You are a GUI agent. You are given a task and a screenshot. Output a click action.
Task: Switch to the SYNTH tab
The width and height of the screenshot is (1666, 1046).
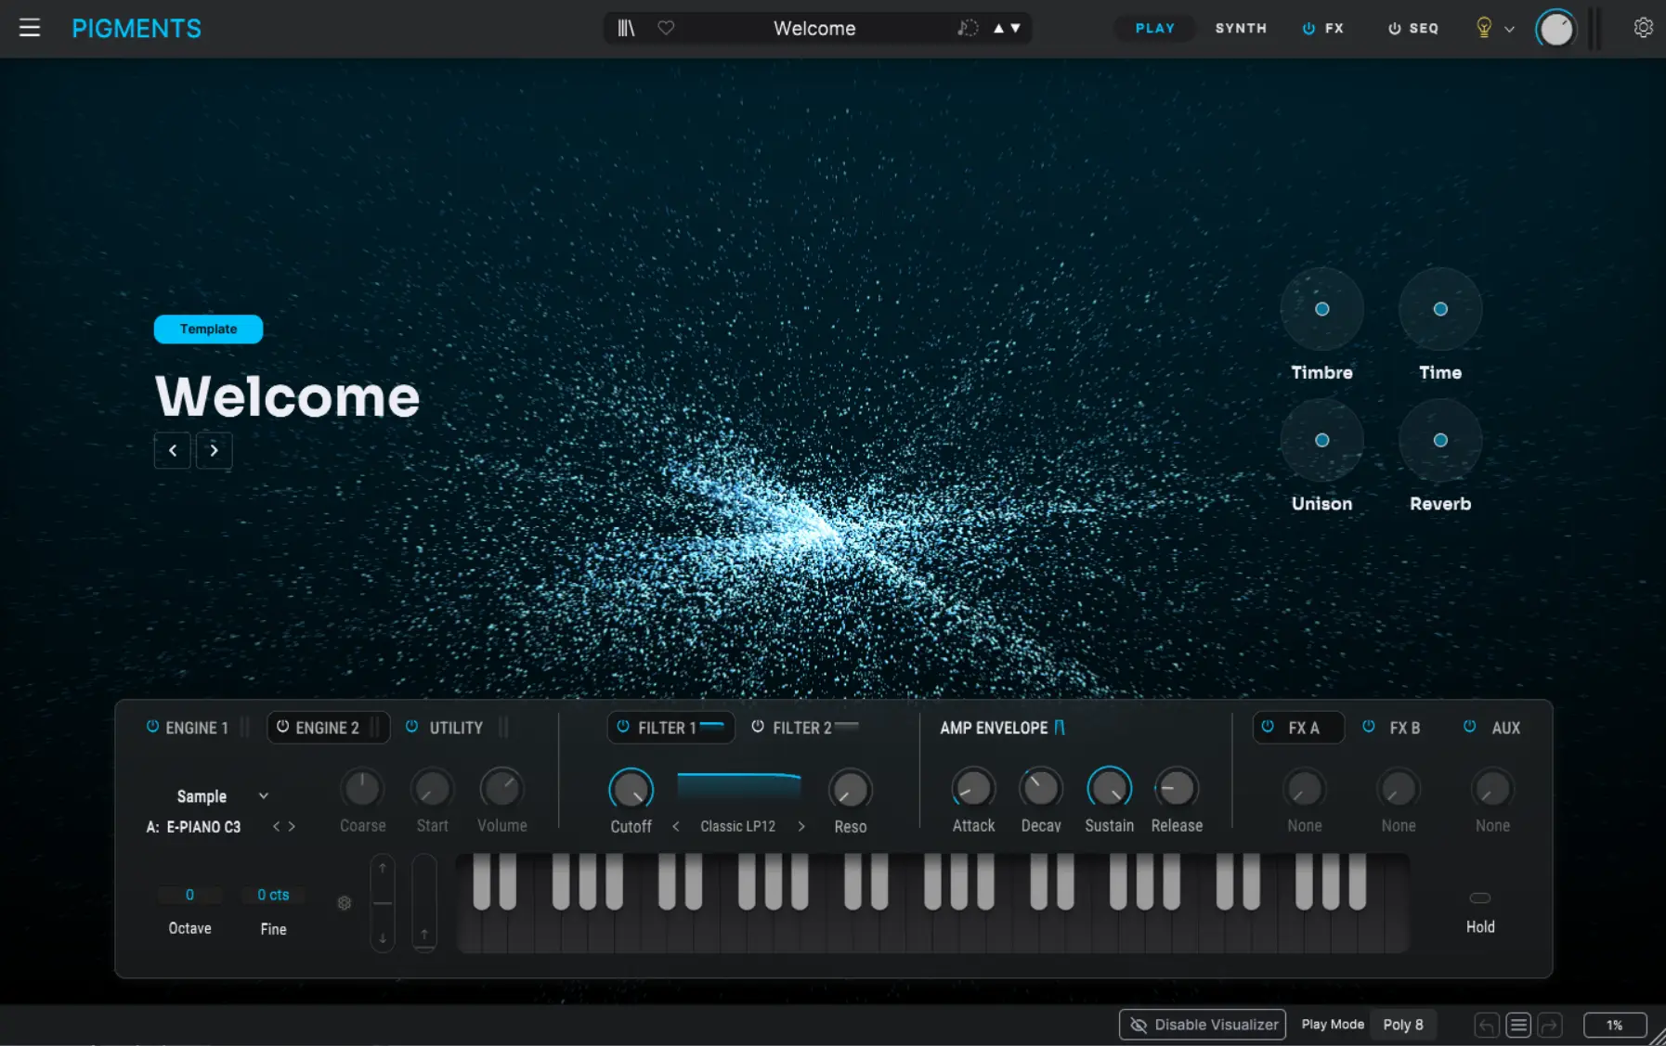1241,28
